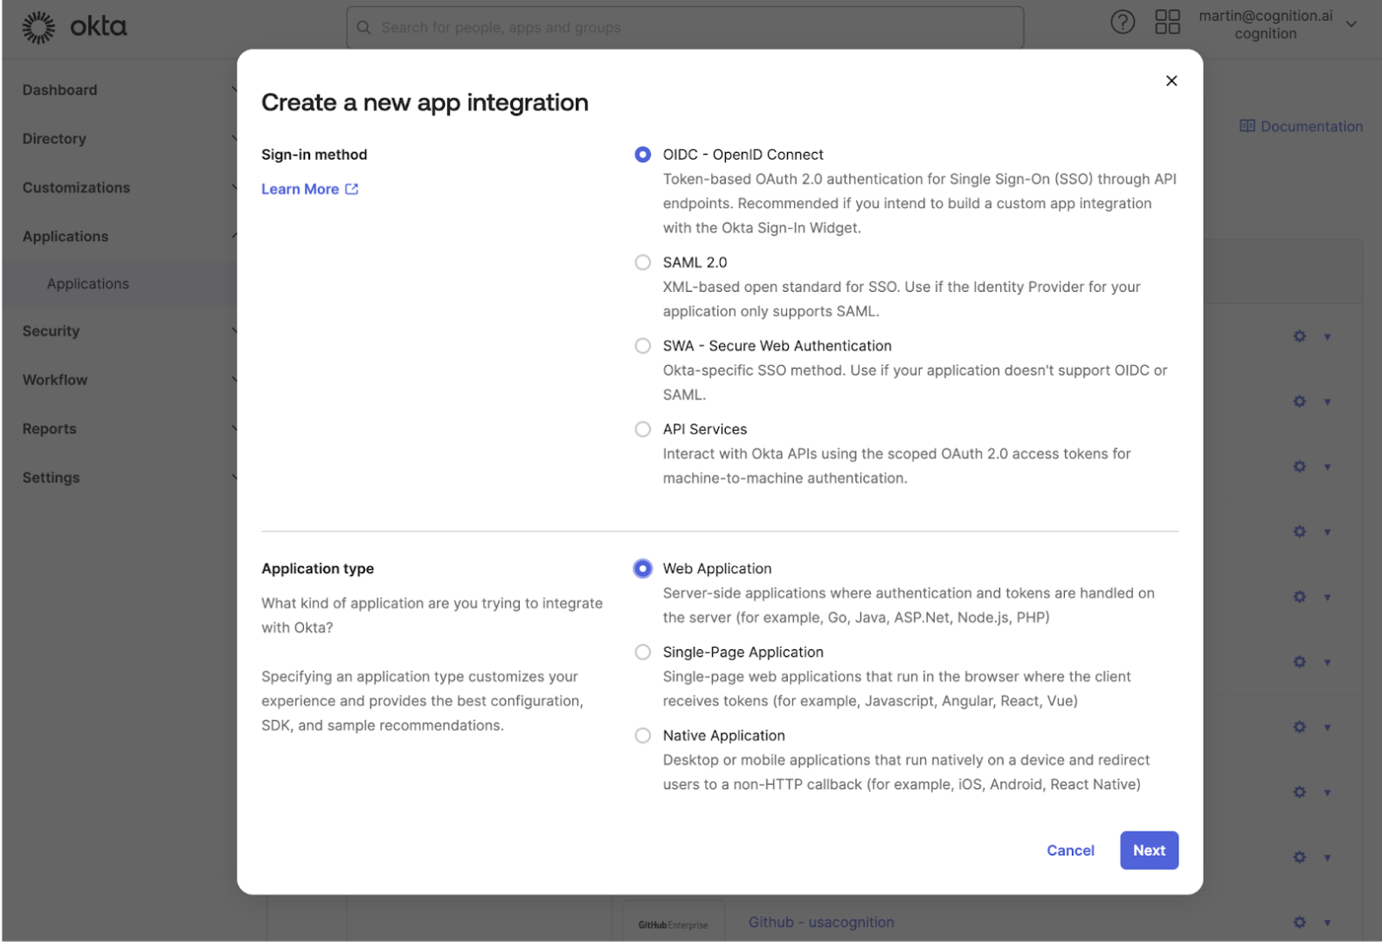1382x942 pixels.
Task: Open Reports in the sidebar
Action: (x=50, y=429)
